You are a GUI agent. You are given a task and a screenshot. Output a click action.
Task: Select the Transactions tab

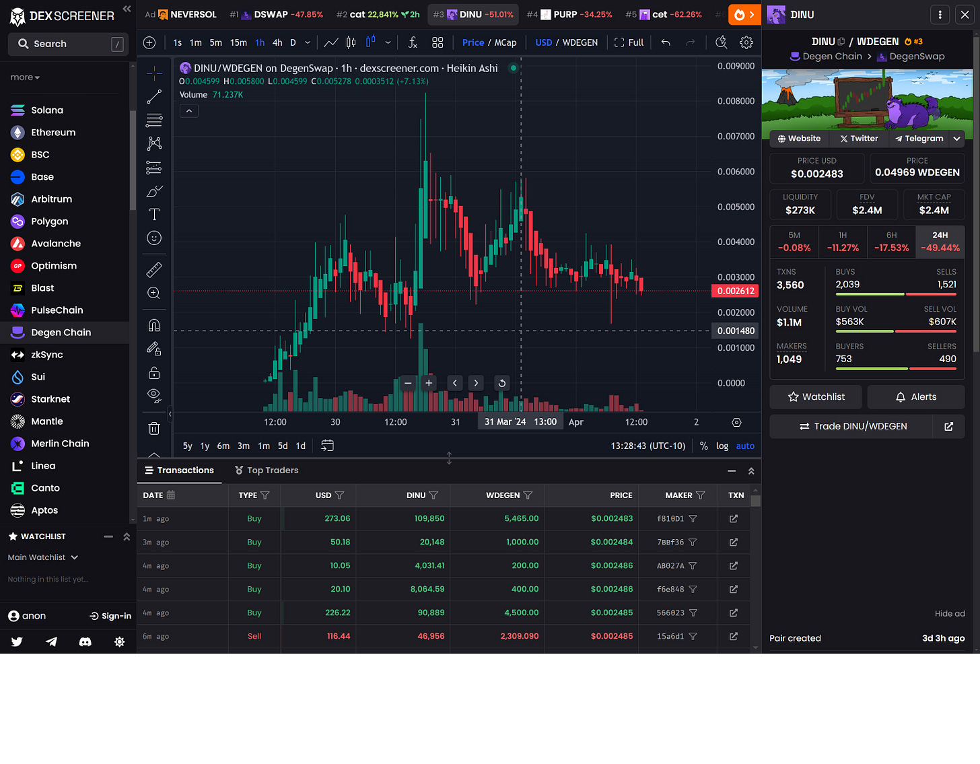point(179,471)
